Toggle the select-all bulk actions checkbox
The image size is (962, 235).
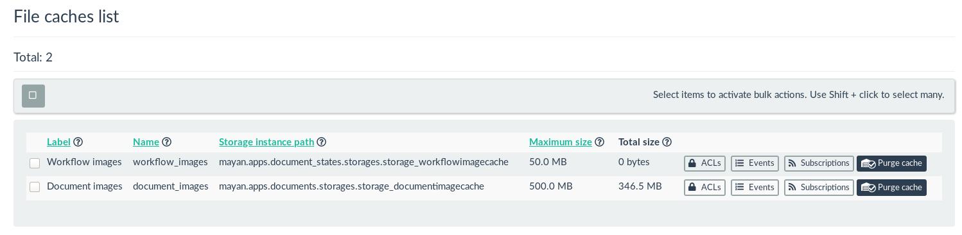point(33,95)
